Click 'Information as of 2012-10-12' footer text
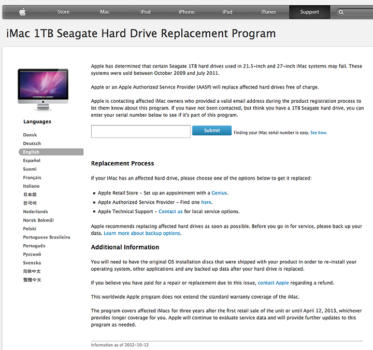Viewport: 373px width, 350px height. tap(120, 345)
